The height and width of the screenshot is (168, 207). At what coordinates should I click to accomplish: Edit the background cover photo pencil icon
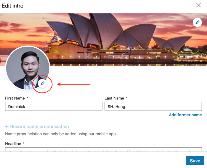click(197, 22)
